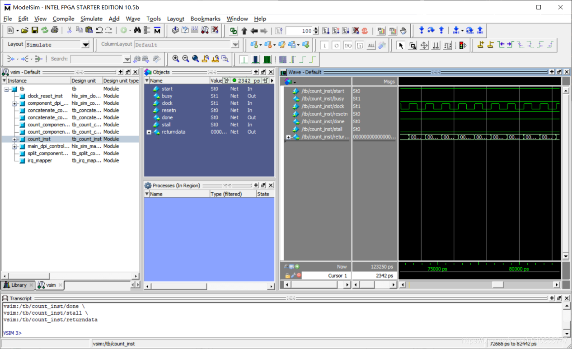Click the up arrow navigation icon
Screen dimensions: 572x349
tap(244, 31)
